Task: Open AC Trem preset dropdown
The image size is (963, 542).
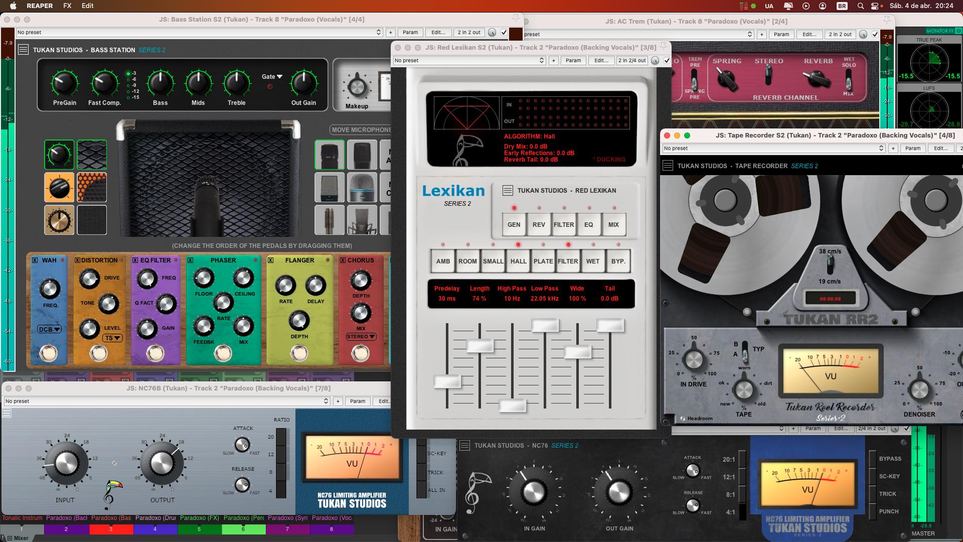Action: pyautogui.click(x=638, y=34)
